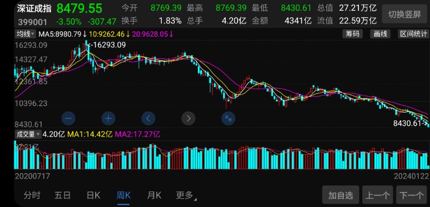Viewport: 430px width, 207px height.
Task: Switch to the 分时 tab
Action: pyautogui.click(x=32, y=196)
